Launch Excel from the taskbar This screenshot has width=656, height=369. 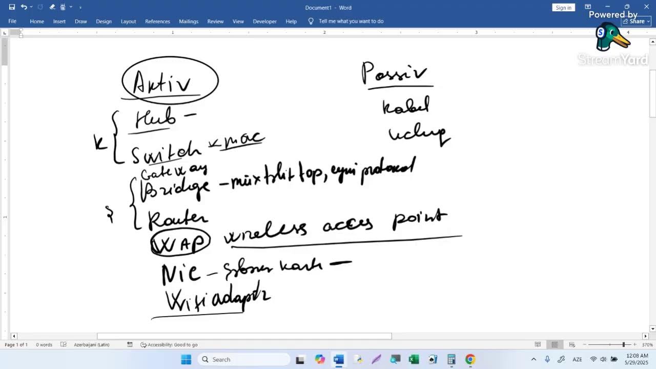click(414, 359)
